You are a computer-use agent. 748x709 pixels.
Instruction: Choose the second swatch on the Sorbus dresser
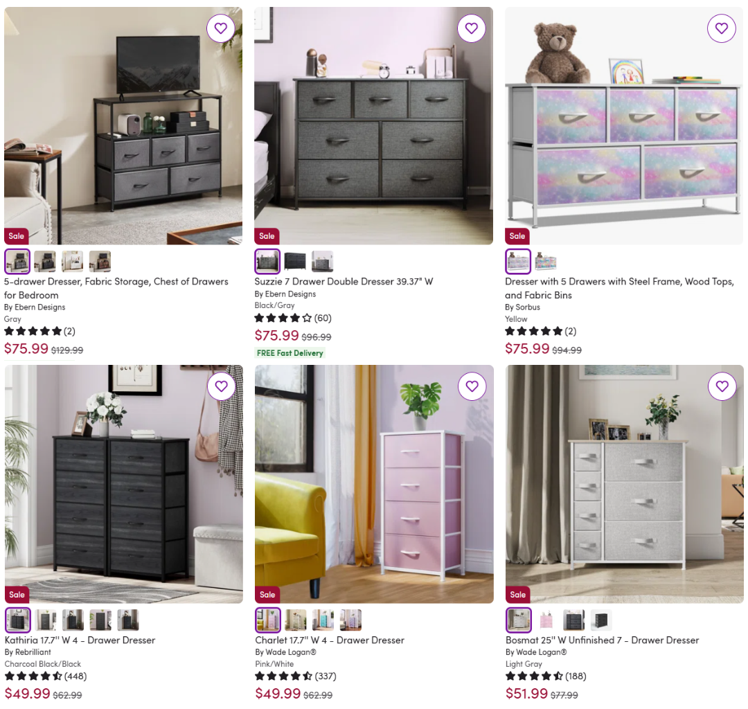tap(546, 261)
